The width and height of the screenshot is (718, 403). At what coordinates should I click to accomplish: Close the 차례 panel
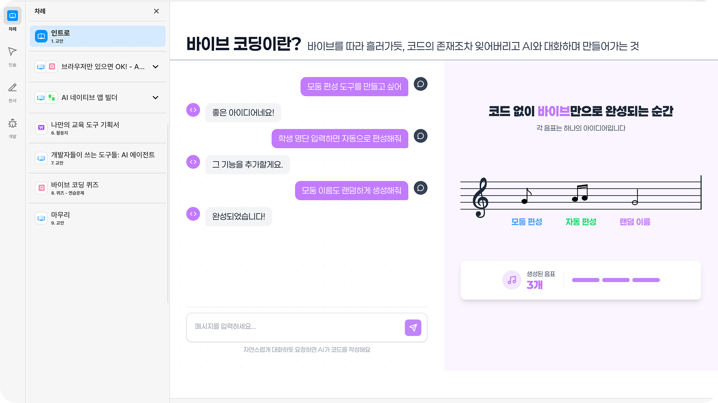coord(156,11)
